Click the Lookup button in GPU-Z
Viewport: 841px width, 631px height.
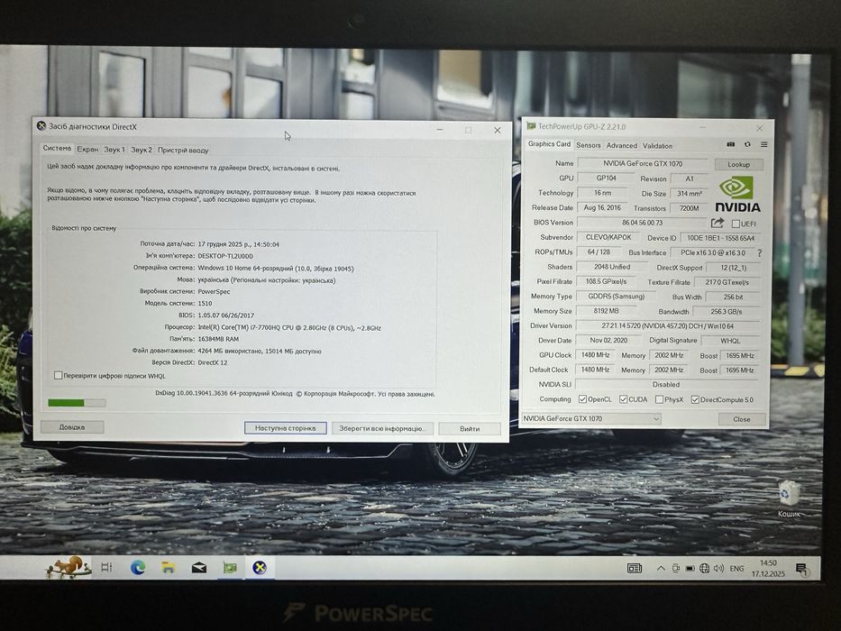pyautogui.click(x=738, y=164)
